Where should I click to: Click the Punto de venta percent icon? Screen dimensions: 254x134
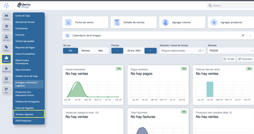(68, 22)
